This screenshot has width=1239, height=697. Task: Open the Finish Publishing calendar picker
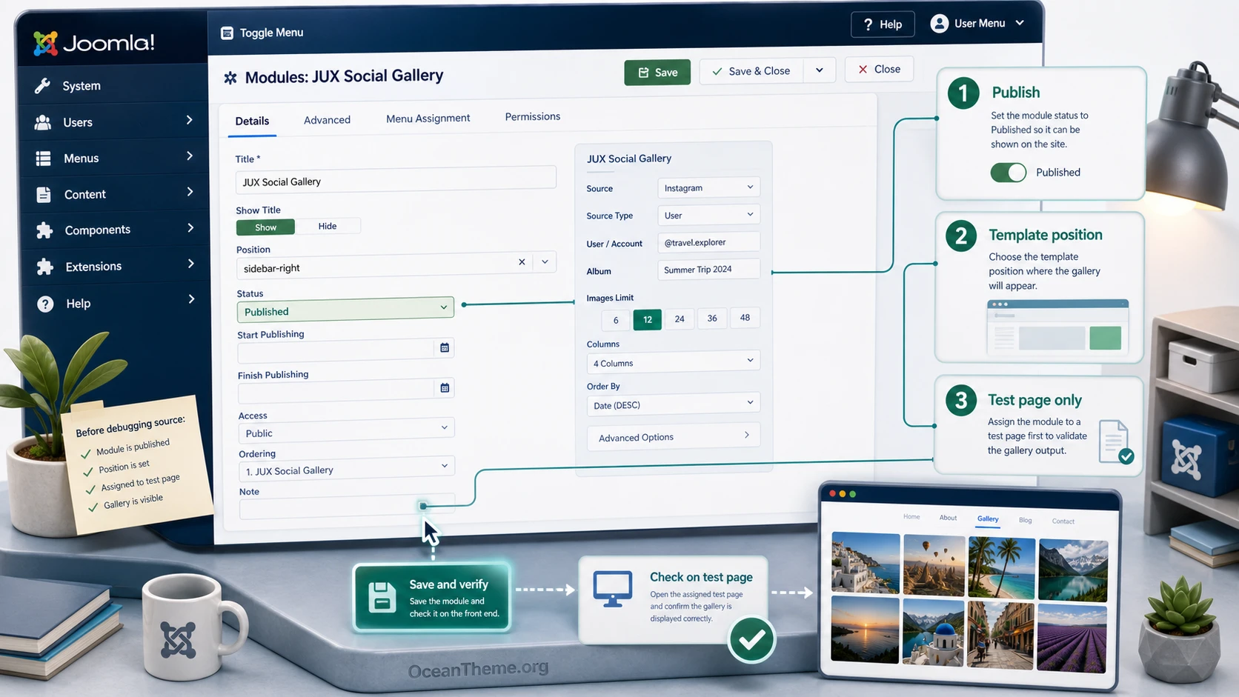coord(445,387)
